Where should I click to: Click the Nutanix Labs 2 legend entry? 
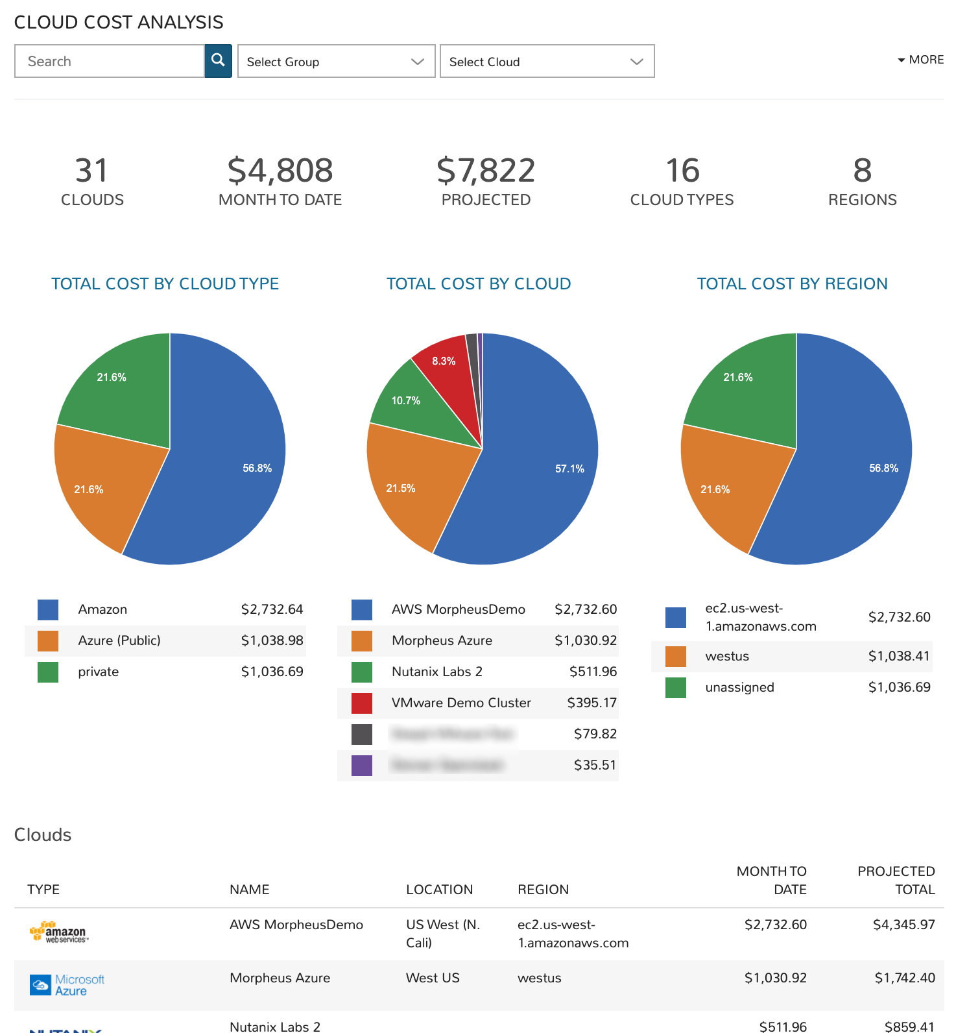[x=436, y=672]
